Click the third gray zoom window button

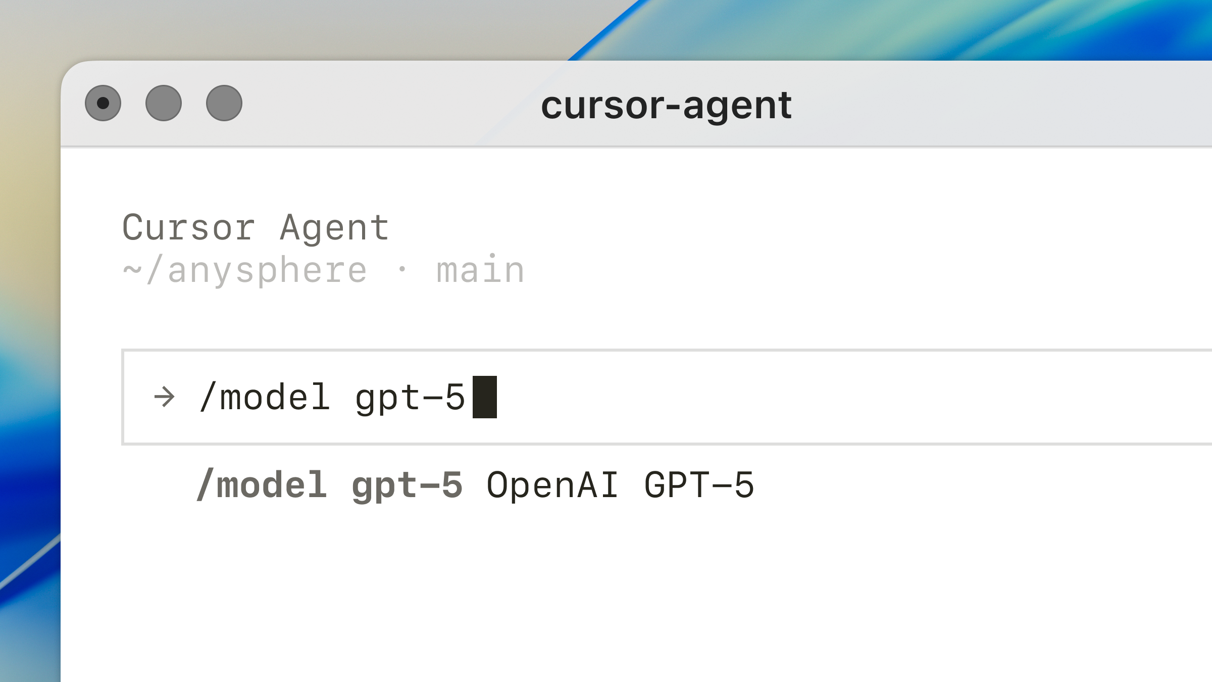coord(224,103)
